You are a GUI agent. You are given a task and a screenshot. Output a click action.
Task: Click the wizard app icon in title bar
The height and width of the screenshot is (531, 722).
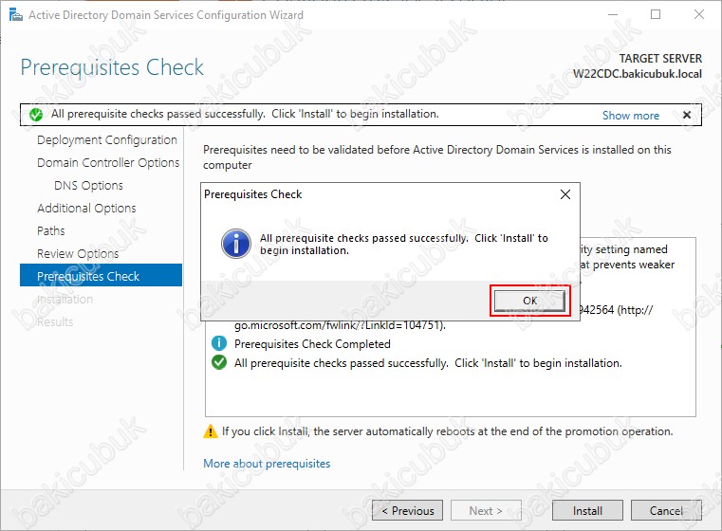tap(16, 15)
